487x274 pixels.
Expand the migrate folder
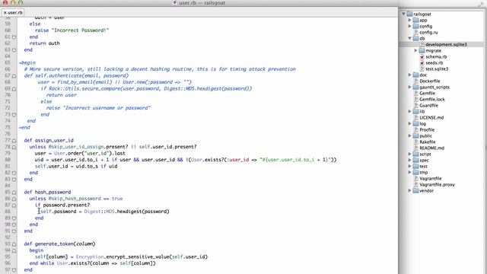[x=416, y=50]
